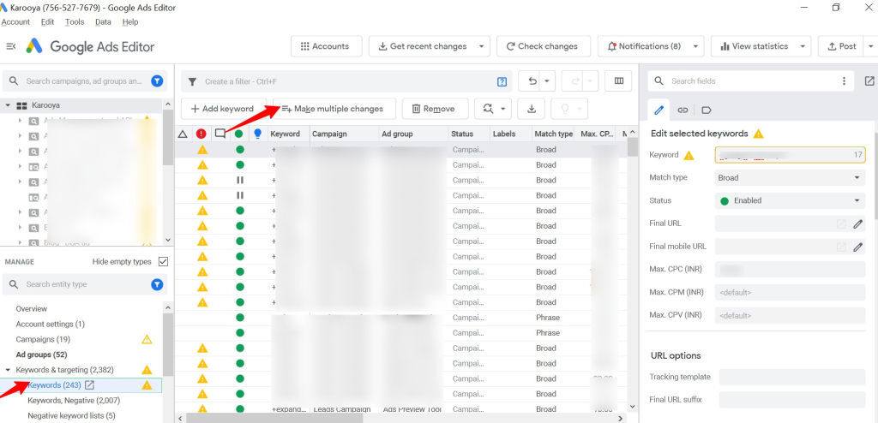
Task: Open the Account menu
Action: (x=15, y=21)
